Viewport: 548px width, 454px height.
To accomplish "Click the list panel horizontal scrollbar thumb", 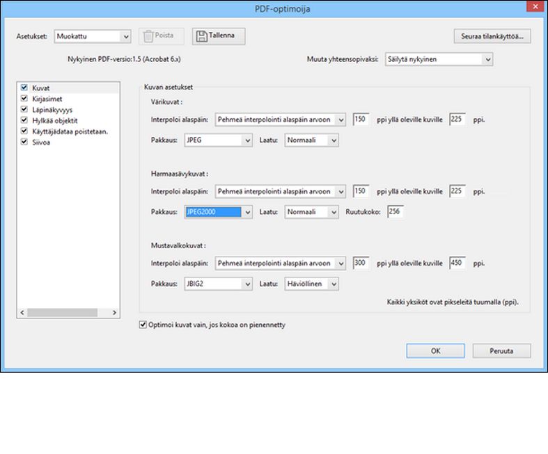I will coord(62,313).
